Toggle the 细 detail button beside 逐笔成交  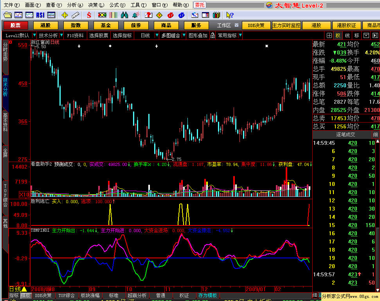coord(375,135)
